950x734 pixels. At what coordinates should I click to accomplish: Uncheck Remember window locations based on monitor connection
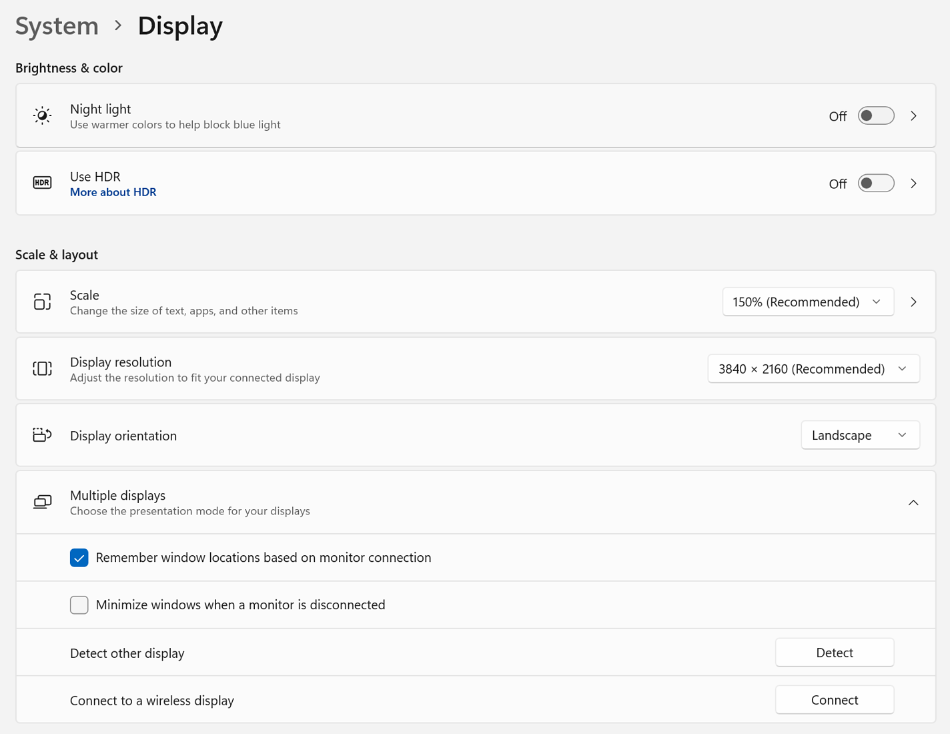click(79, 557)
